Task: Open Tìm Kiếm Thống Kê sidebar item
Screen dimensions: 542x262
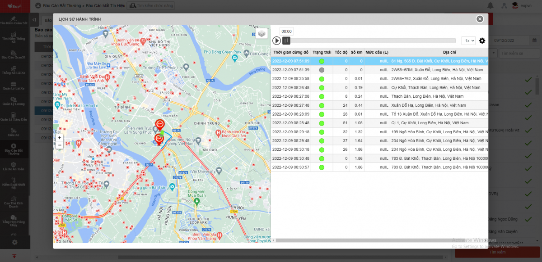Action: click(15, 36)
